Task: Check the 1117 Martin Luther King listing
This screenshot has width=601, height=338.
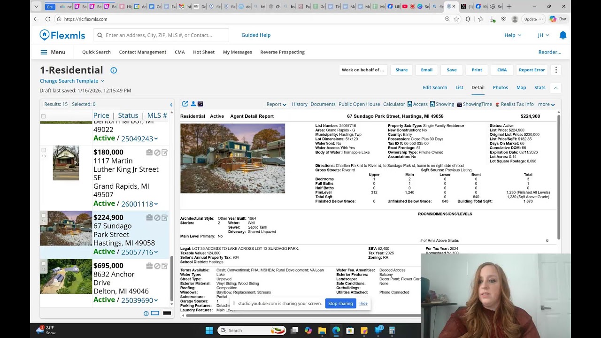Action: coord(44,150)
